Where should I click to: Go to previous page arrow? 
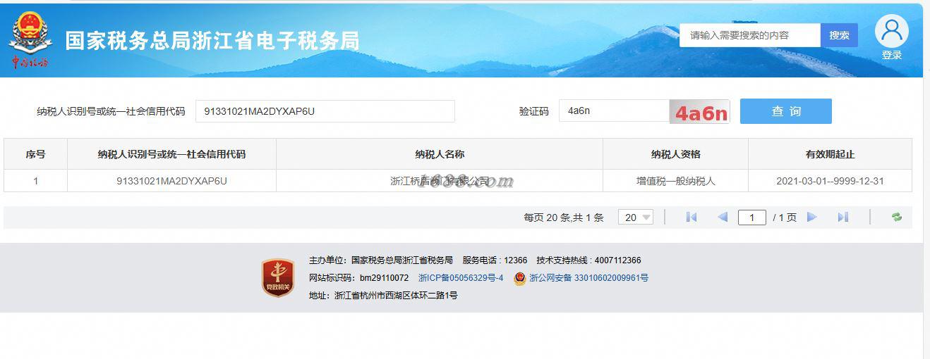click(x=722, y=218)
